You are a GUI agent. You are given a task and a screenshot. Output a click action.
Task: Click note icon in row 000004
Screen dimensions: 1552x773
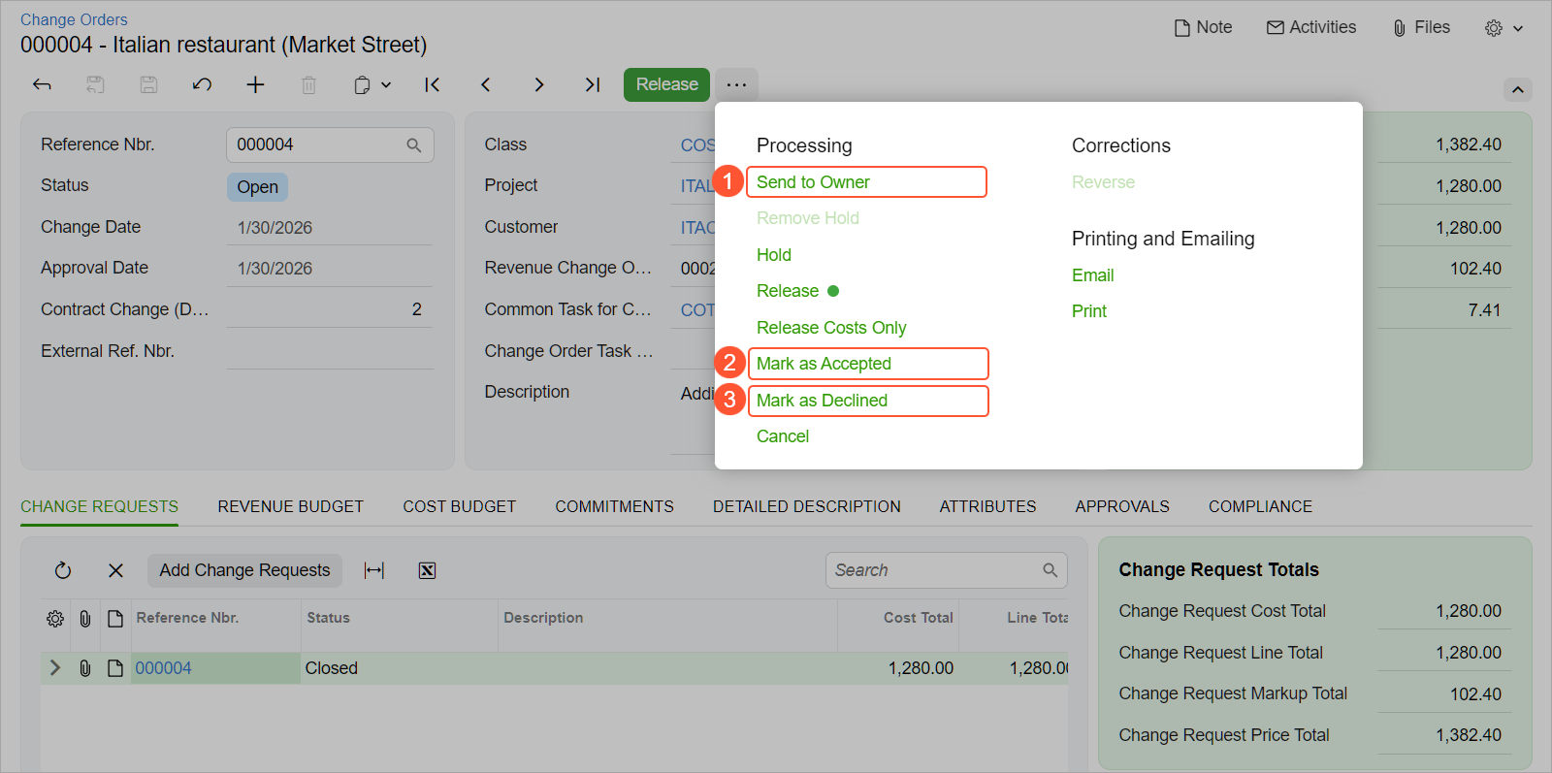[x=115, y=668]
